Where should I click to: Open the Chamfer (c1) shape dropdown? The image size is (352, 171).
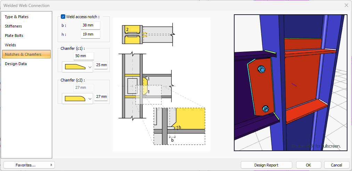pos(90,67)
